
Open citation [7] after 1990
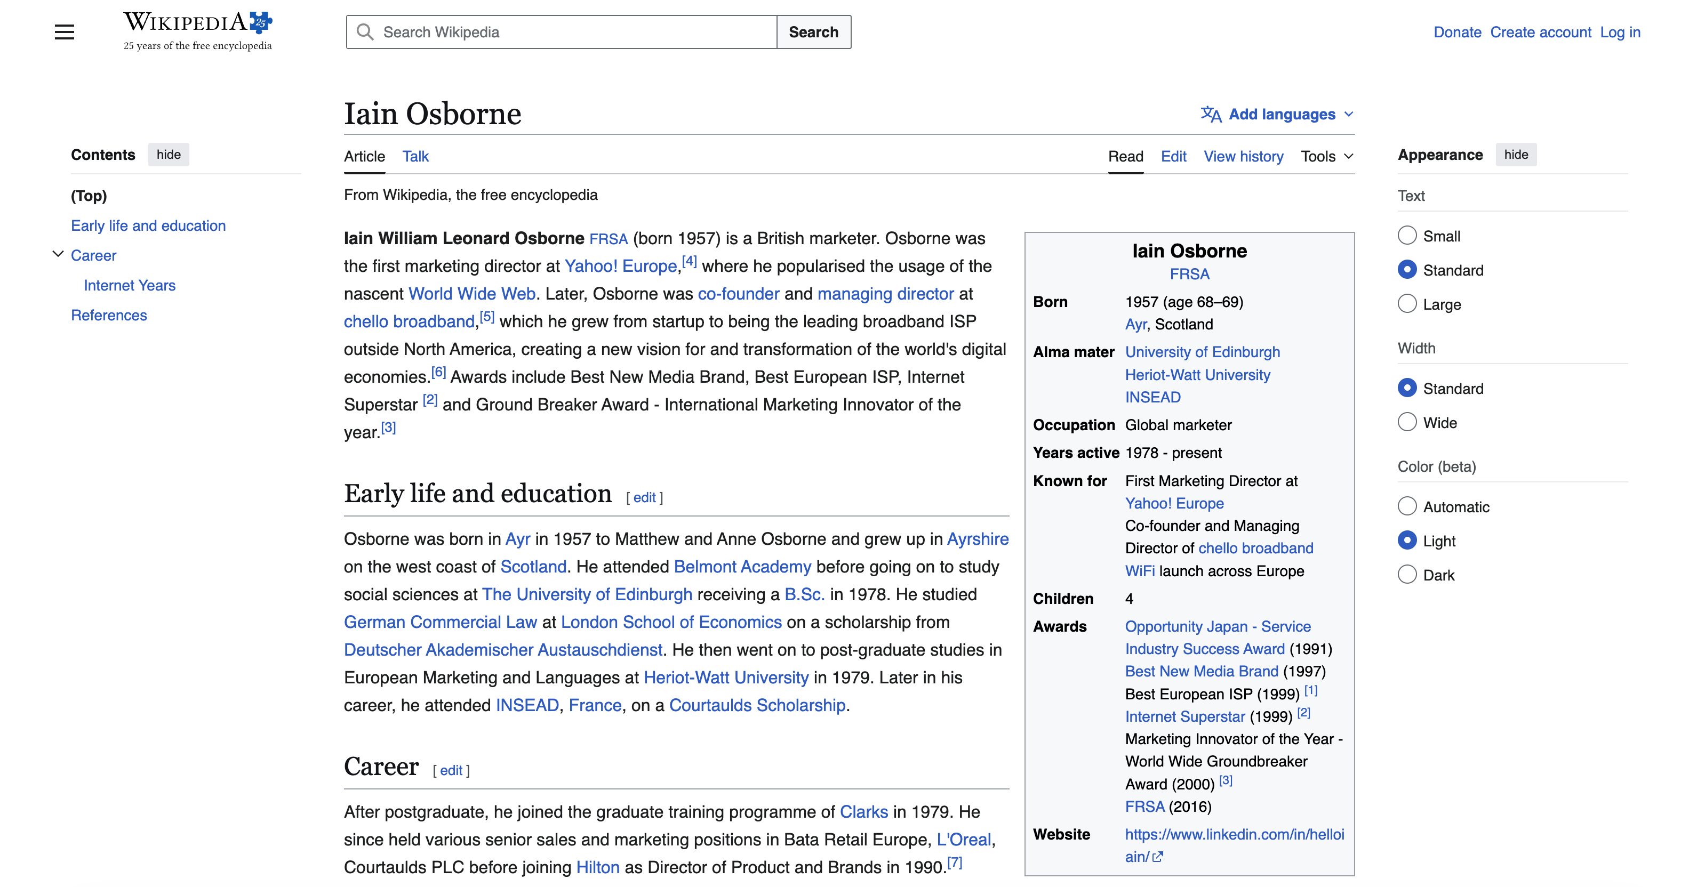tap(955, 862)
